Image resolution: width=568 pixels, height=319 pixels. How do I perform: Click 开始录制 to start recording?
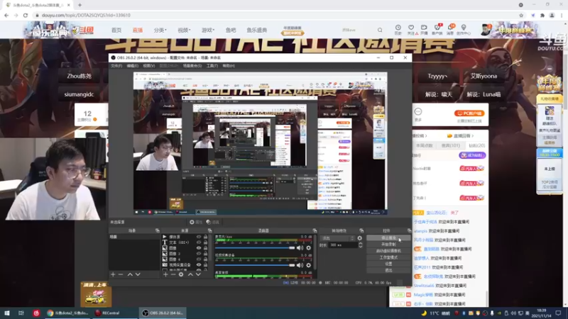click(x=388, y=245)
